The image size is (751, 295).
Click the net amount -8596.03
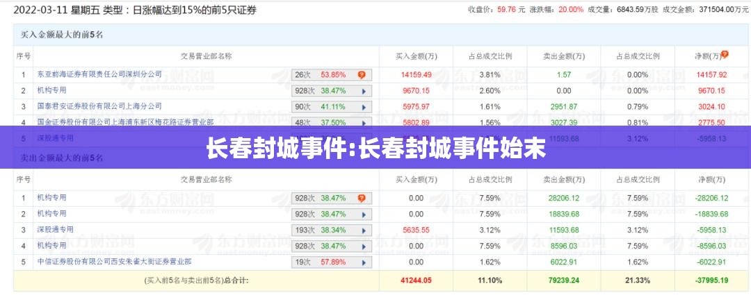pos(712,246)
